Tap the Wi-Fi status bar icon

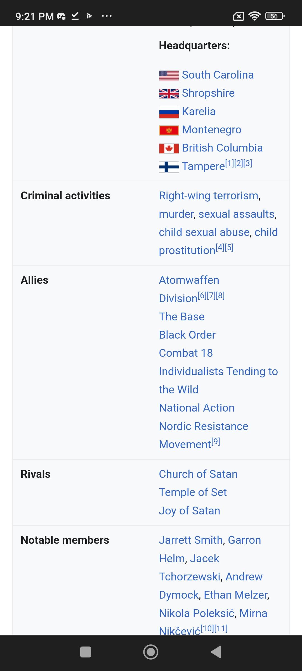[x=254, y=16]
